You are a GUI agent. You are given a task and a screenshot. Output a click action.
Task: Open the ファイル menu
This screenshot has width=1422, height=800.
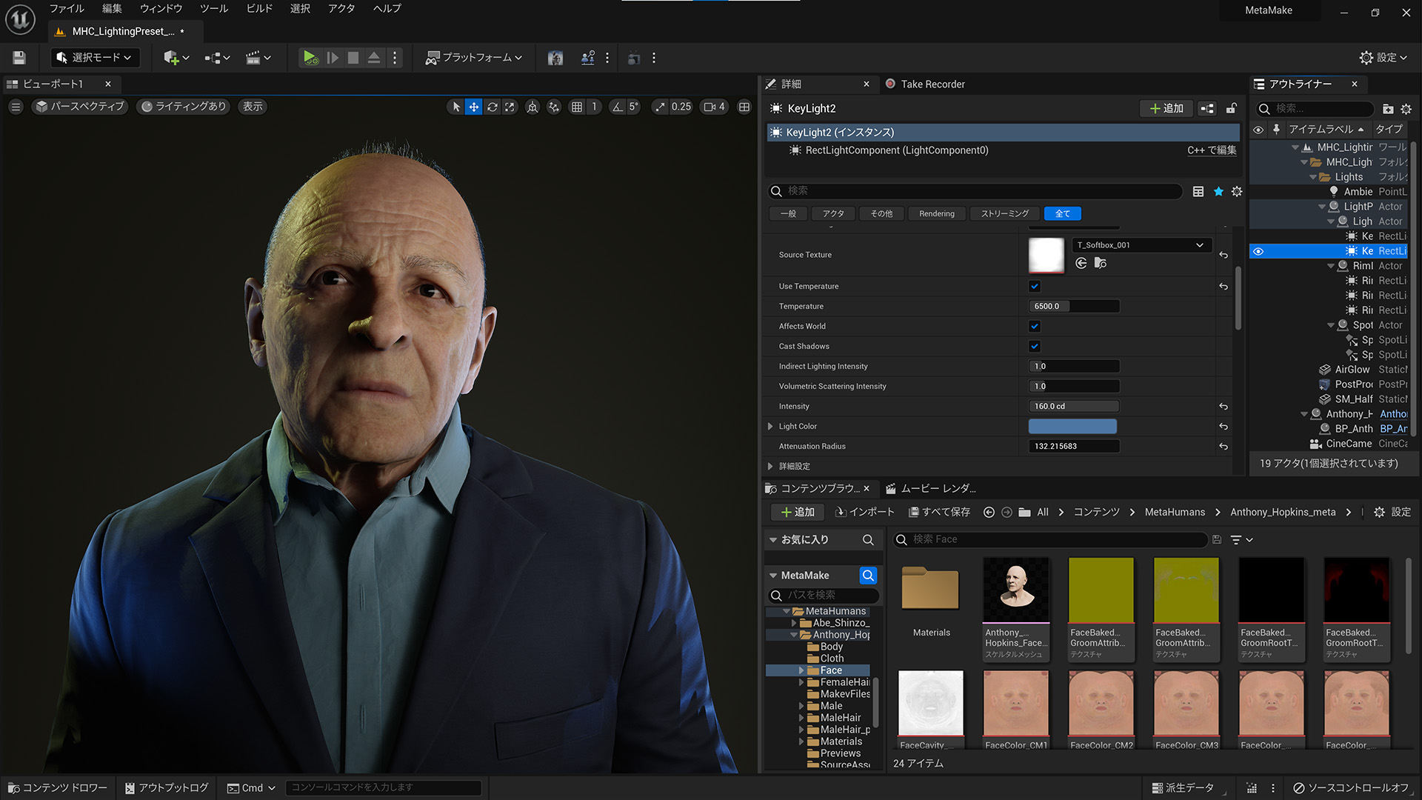(x=67, y=9)
